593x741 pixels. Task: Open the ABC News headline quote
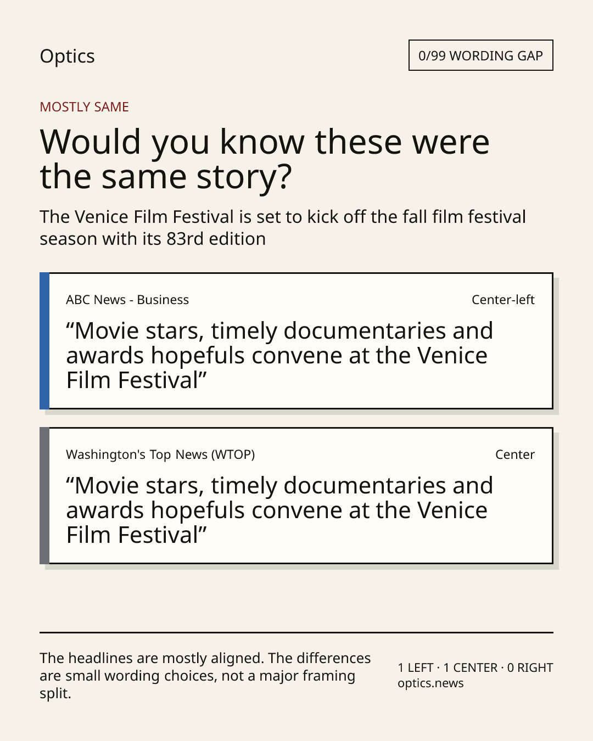pos(279,355)
